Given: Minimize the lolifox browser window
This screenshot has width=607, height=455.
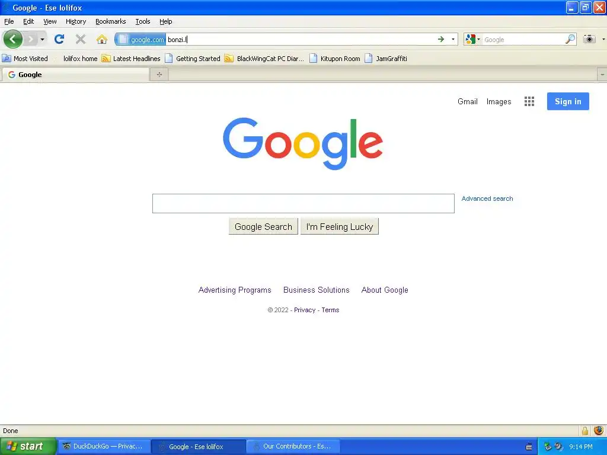Looking at the screenshot, I should (572, 7).
